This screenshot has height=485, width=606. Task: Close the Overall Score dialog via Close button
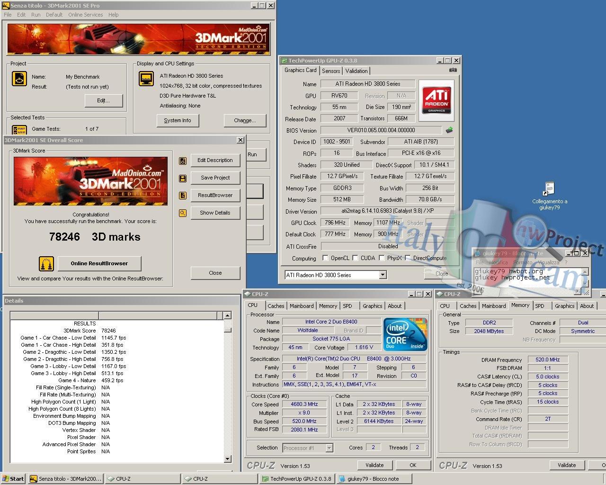tap(215, 273)
